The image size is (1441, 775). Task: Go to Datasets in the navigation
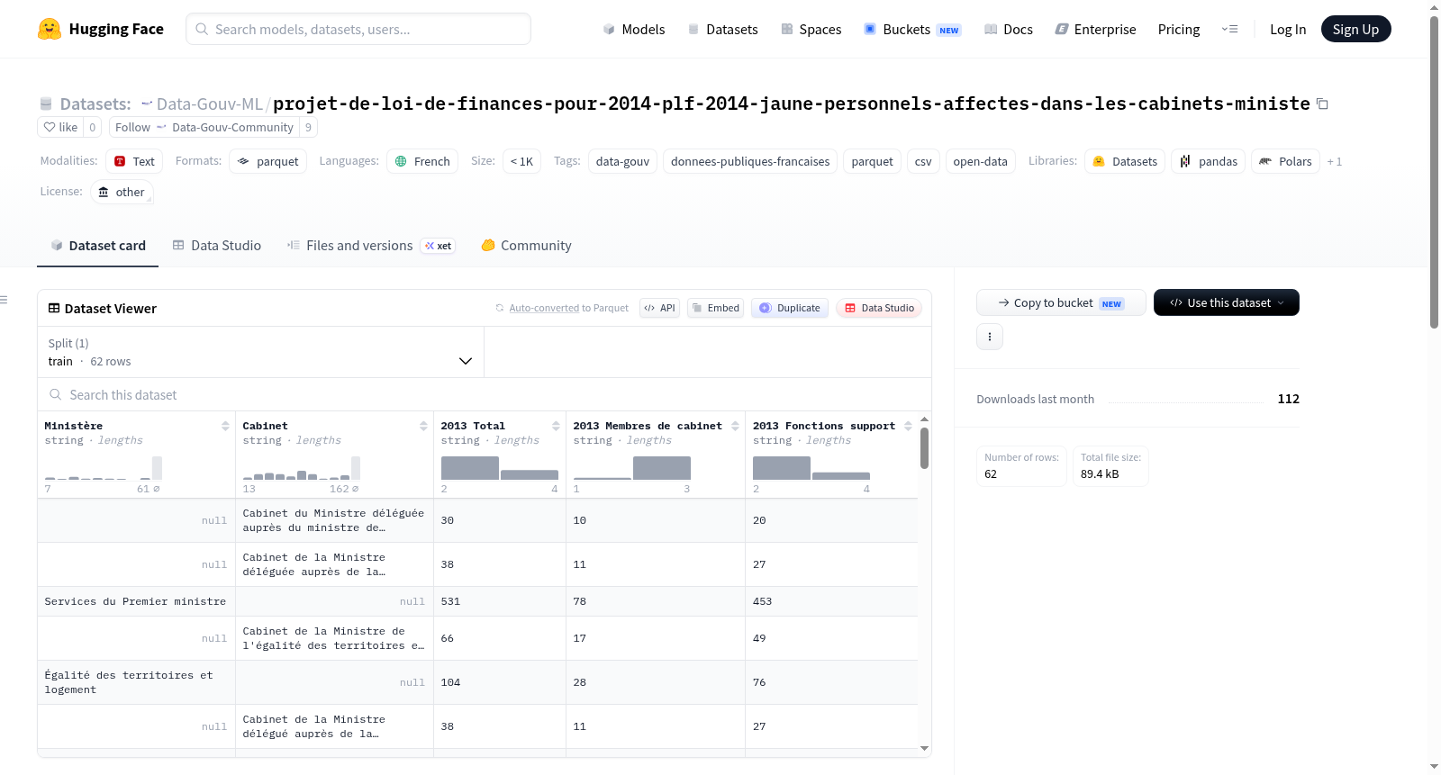[x=723, y=29]
